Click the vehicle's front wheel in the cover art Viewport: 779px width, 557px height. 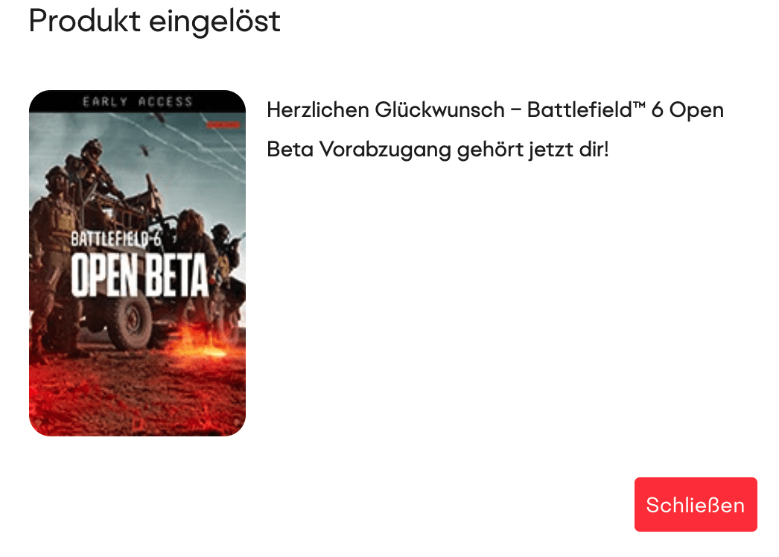[x=130, y=319]
